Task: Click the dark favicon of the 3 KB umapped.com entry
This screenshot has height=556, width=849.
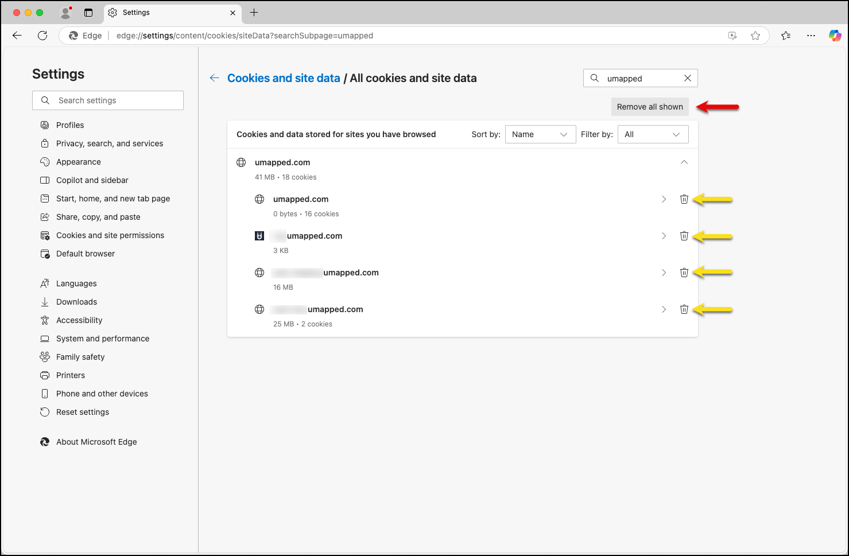Action: (x=259, y=236)
